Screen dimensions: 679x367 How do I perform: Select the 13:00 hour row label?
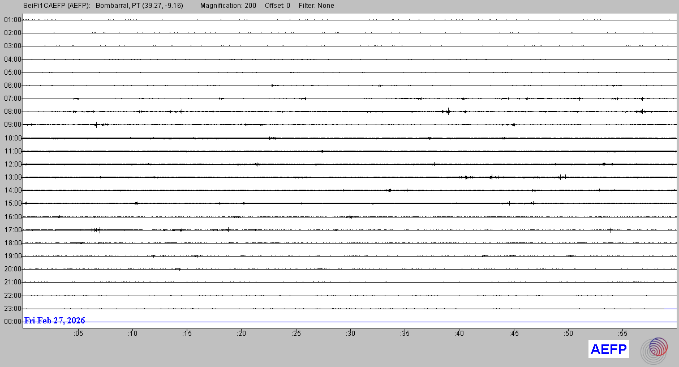tap(12, 177)
